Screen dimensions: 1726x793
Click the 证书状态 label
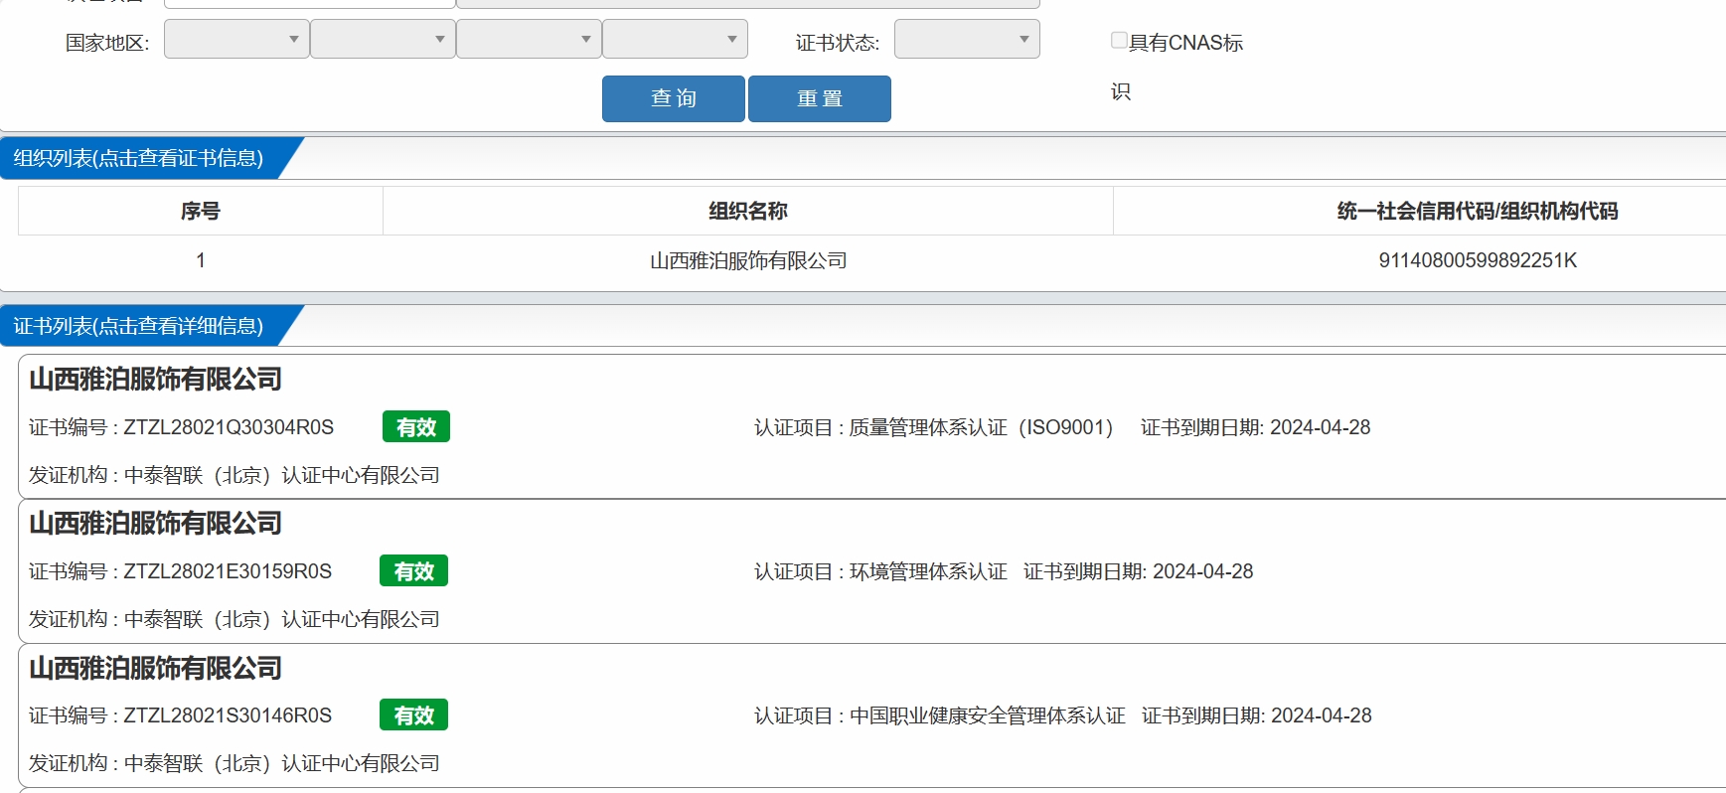[x=838, y=43]
